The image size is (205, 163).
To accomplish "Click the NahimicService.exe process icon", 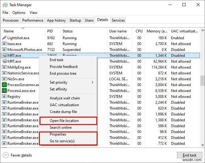I will (x=4, y=73).
